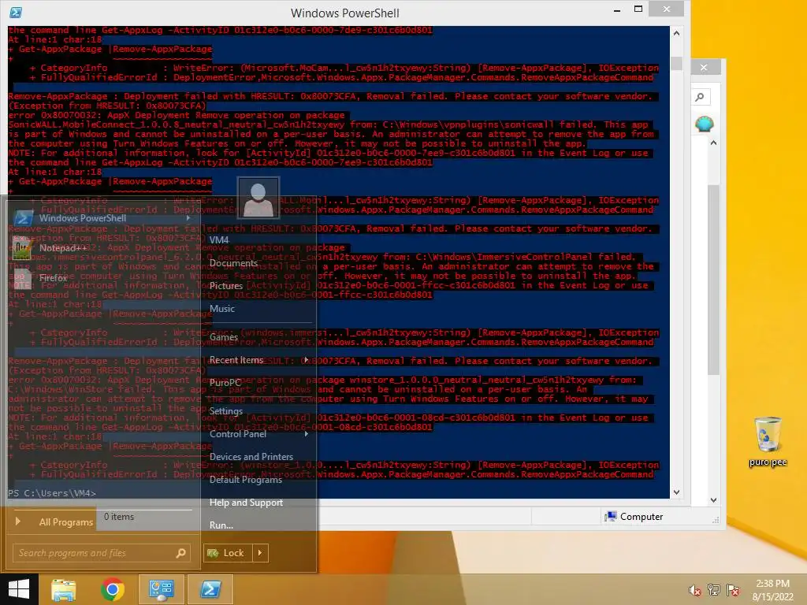Viewport: 807px width, 605px height.
Task: Open PuroPC from Start menu
Action: [x=225, y=383]
